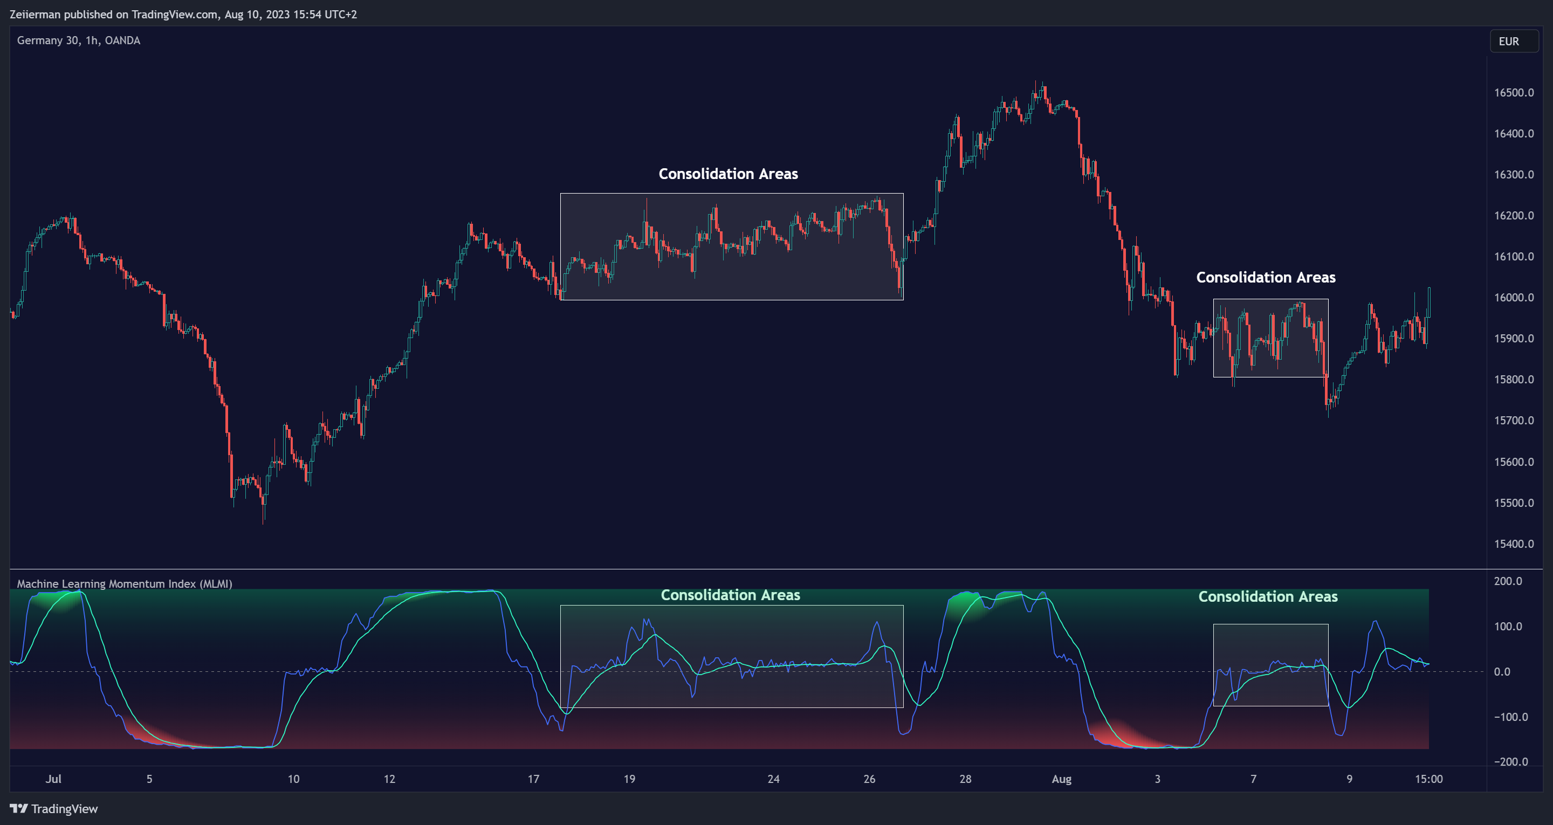Click the publication header text by Zeiierman
This screenshot has width=1553, height=825.
pyautogui.click(x=183, y=15)
